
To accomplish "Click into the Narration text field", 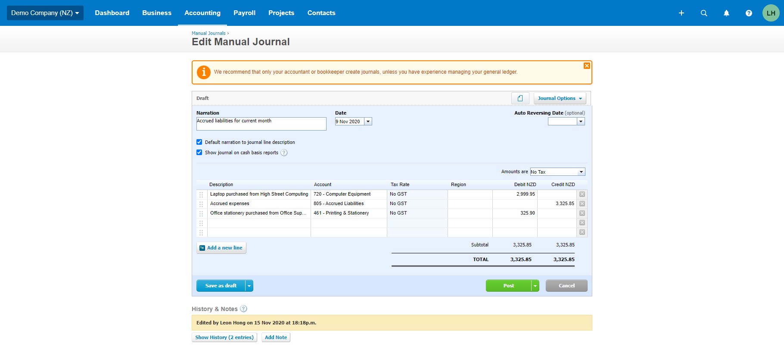I will tap(261, 124).
